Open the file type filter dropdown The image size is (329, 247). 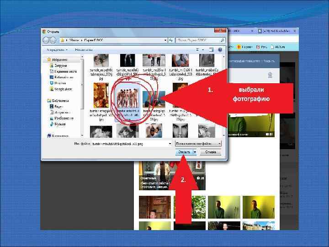[x=198, y=144]
